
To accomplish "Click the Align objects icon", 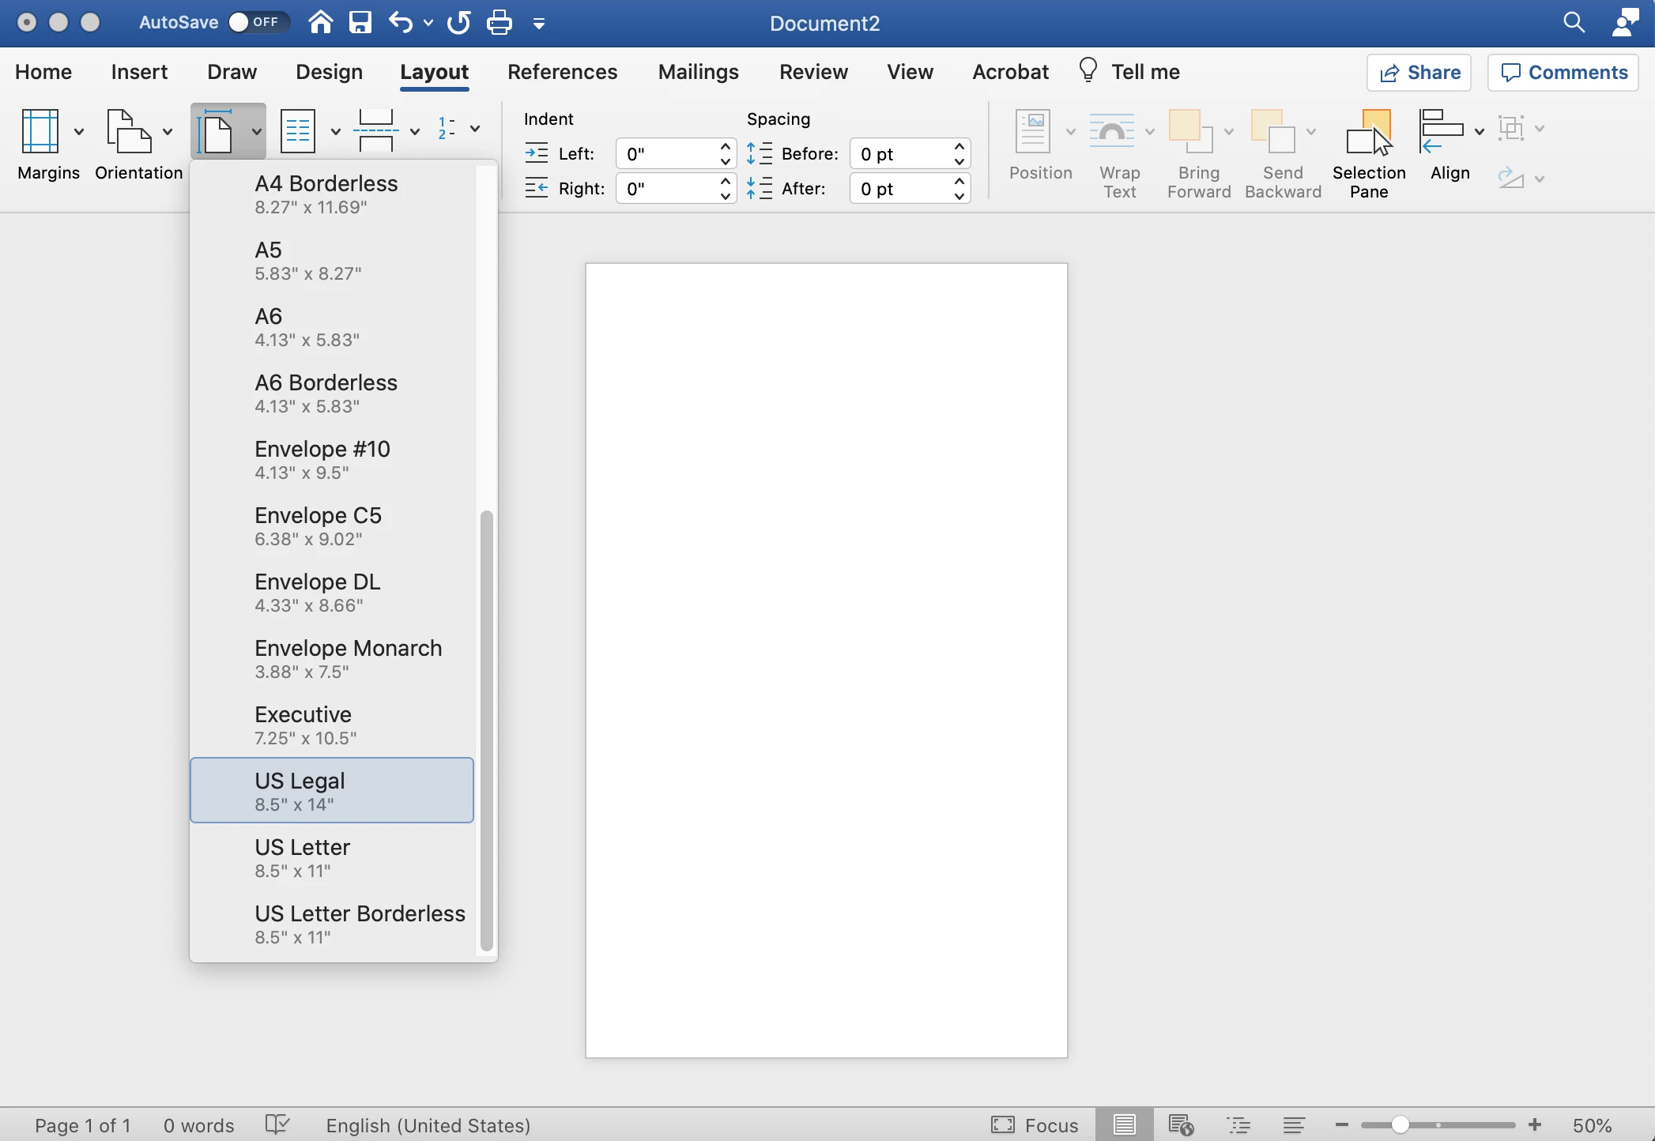I will pyautogui.click(x=1442, y=130).
